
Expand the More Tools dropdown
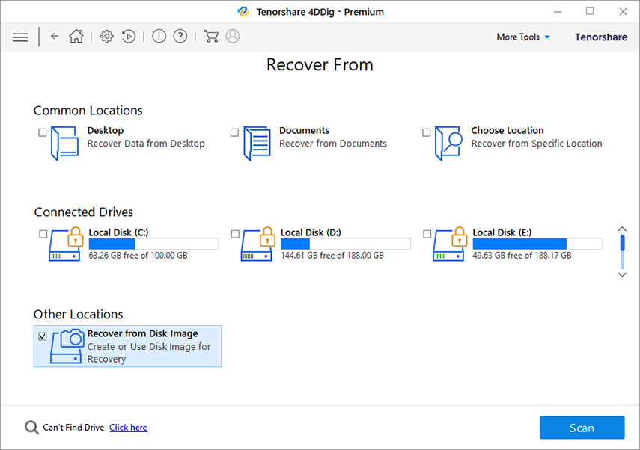coord(523,37)
